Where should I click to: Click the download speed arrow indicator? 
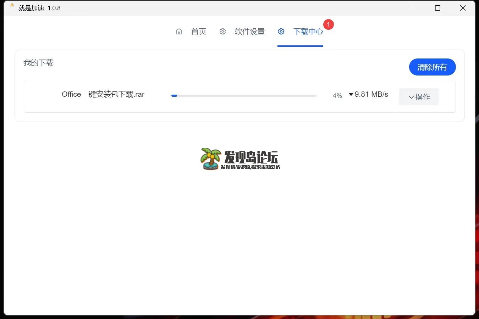point(351,94)
